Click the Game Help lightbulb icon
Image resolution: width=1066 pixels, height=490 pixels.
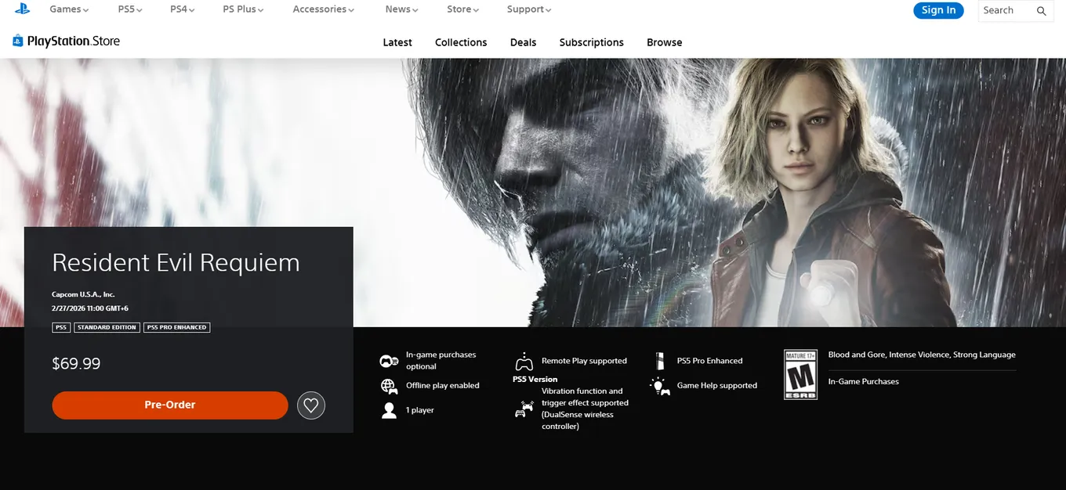(660, 386)
